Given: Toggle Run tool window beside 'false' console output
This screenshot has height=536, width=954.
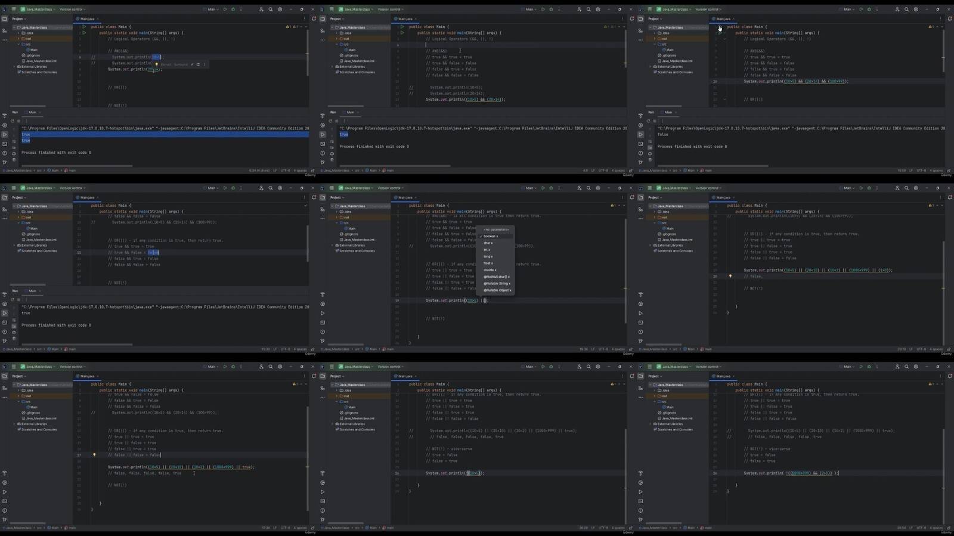Looking at the screenshot, I should pyautogui.click(x=640, y=135).
